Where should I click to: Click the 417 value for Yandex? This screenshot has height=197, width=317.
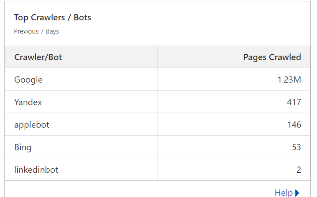click(x=294, y=102)
